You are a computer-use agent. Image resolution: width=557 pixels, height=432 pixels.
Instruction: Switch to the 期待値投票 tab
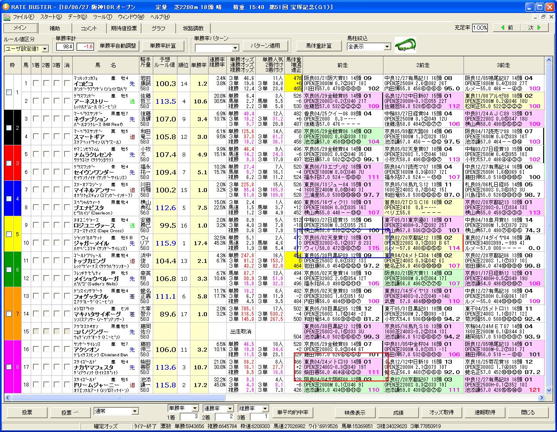[x=124, y=28]
